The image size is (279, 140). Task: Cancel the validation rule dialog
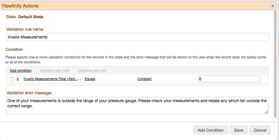[x=260, y=130]
